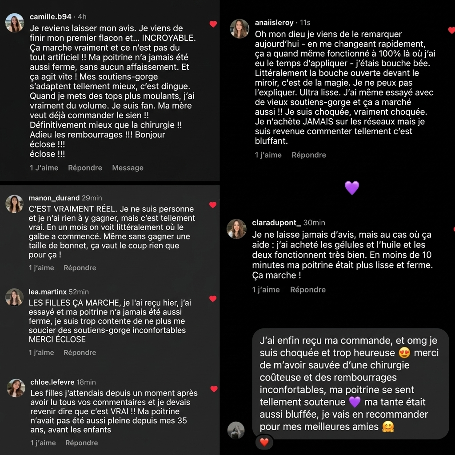Reply to manon_durand's comment
Viewport: 455px width, 455px height.
[x=80, y=267]
